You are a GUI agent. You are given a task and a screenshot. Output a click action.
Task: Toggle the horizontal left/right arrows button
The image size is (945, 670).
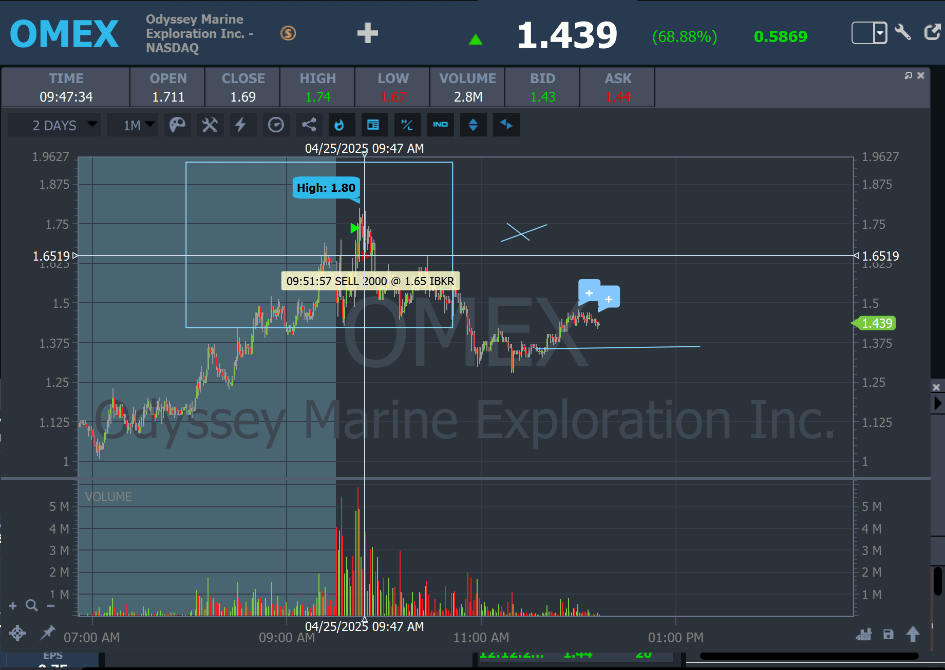(506, 125)
